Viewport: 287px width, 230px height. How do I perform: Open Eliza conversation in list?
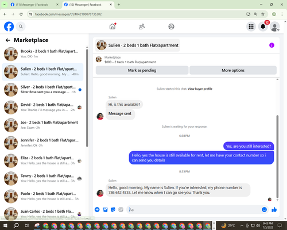[x=43, y=160]
